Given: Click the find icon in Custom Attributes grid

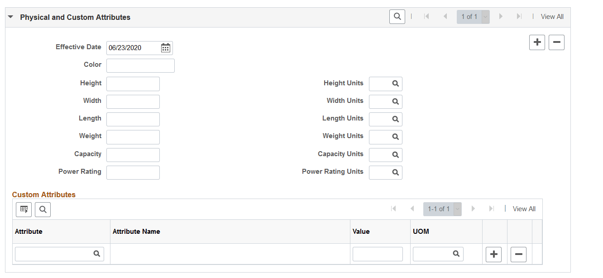Looking at the screenshot, I should pyautogui.click(x=43, y=209).
